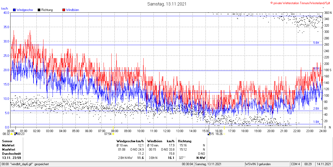This screenshot has height=167, width=333.
Task: Click the MaxWert row header
Action: pyautogui.click(x=9, y=150)
